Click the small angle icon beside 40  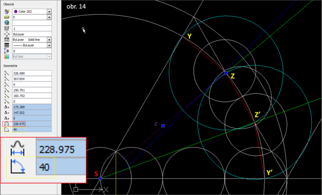point(7,129)
